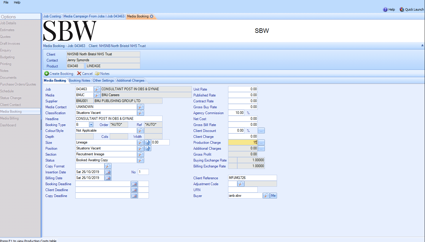Viewport: 425px width, 242px height.
Task: Open Client Discount ellipsis button
Action: (x=261, y=130)
